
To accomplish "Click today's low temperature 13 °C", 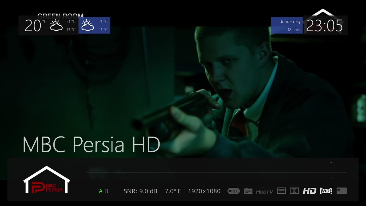I will pyautogui.click(x=71, y=30).
